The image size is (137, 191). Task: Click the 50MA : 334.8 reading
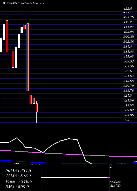pos(18,171)
